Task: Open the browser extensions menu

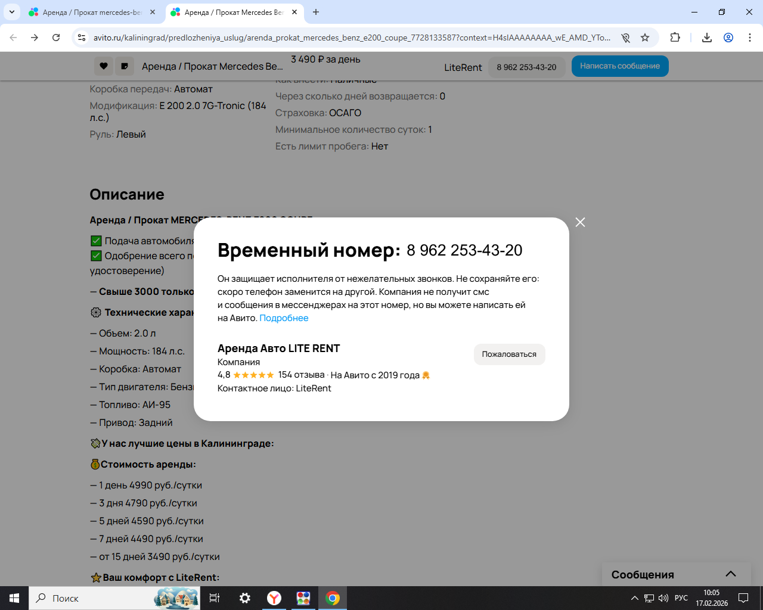Action: (x=675, y=38)
